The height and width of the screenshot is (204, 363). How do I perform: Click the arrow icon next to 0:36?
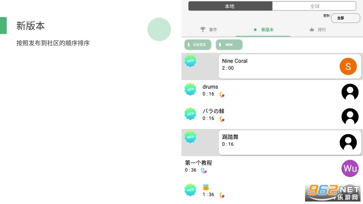(203, 171)
